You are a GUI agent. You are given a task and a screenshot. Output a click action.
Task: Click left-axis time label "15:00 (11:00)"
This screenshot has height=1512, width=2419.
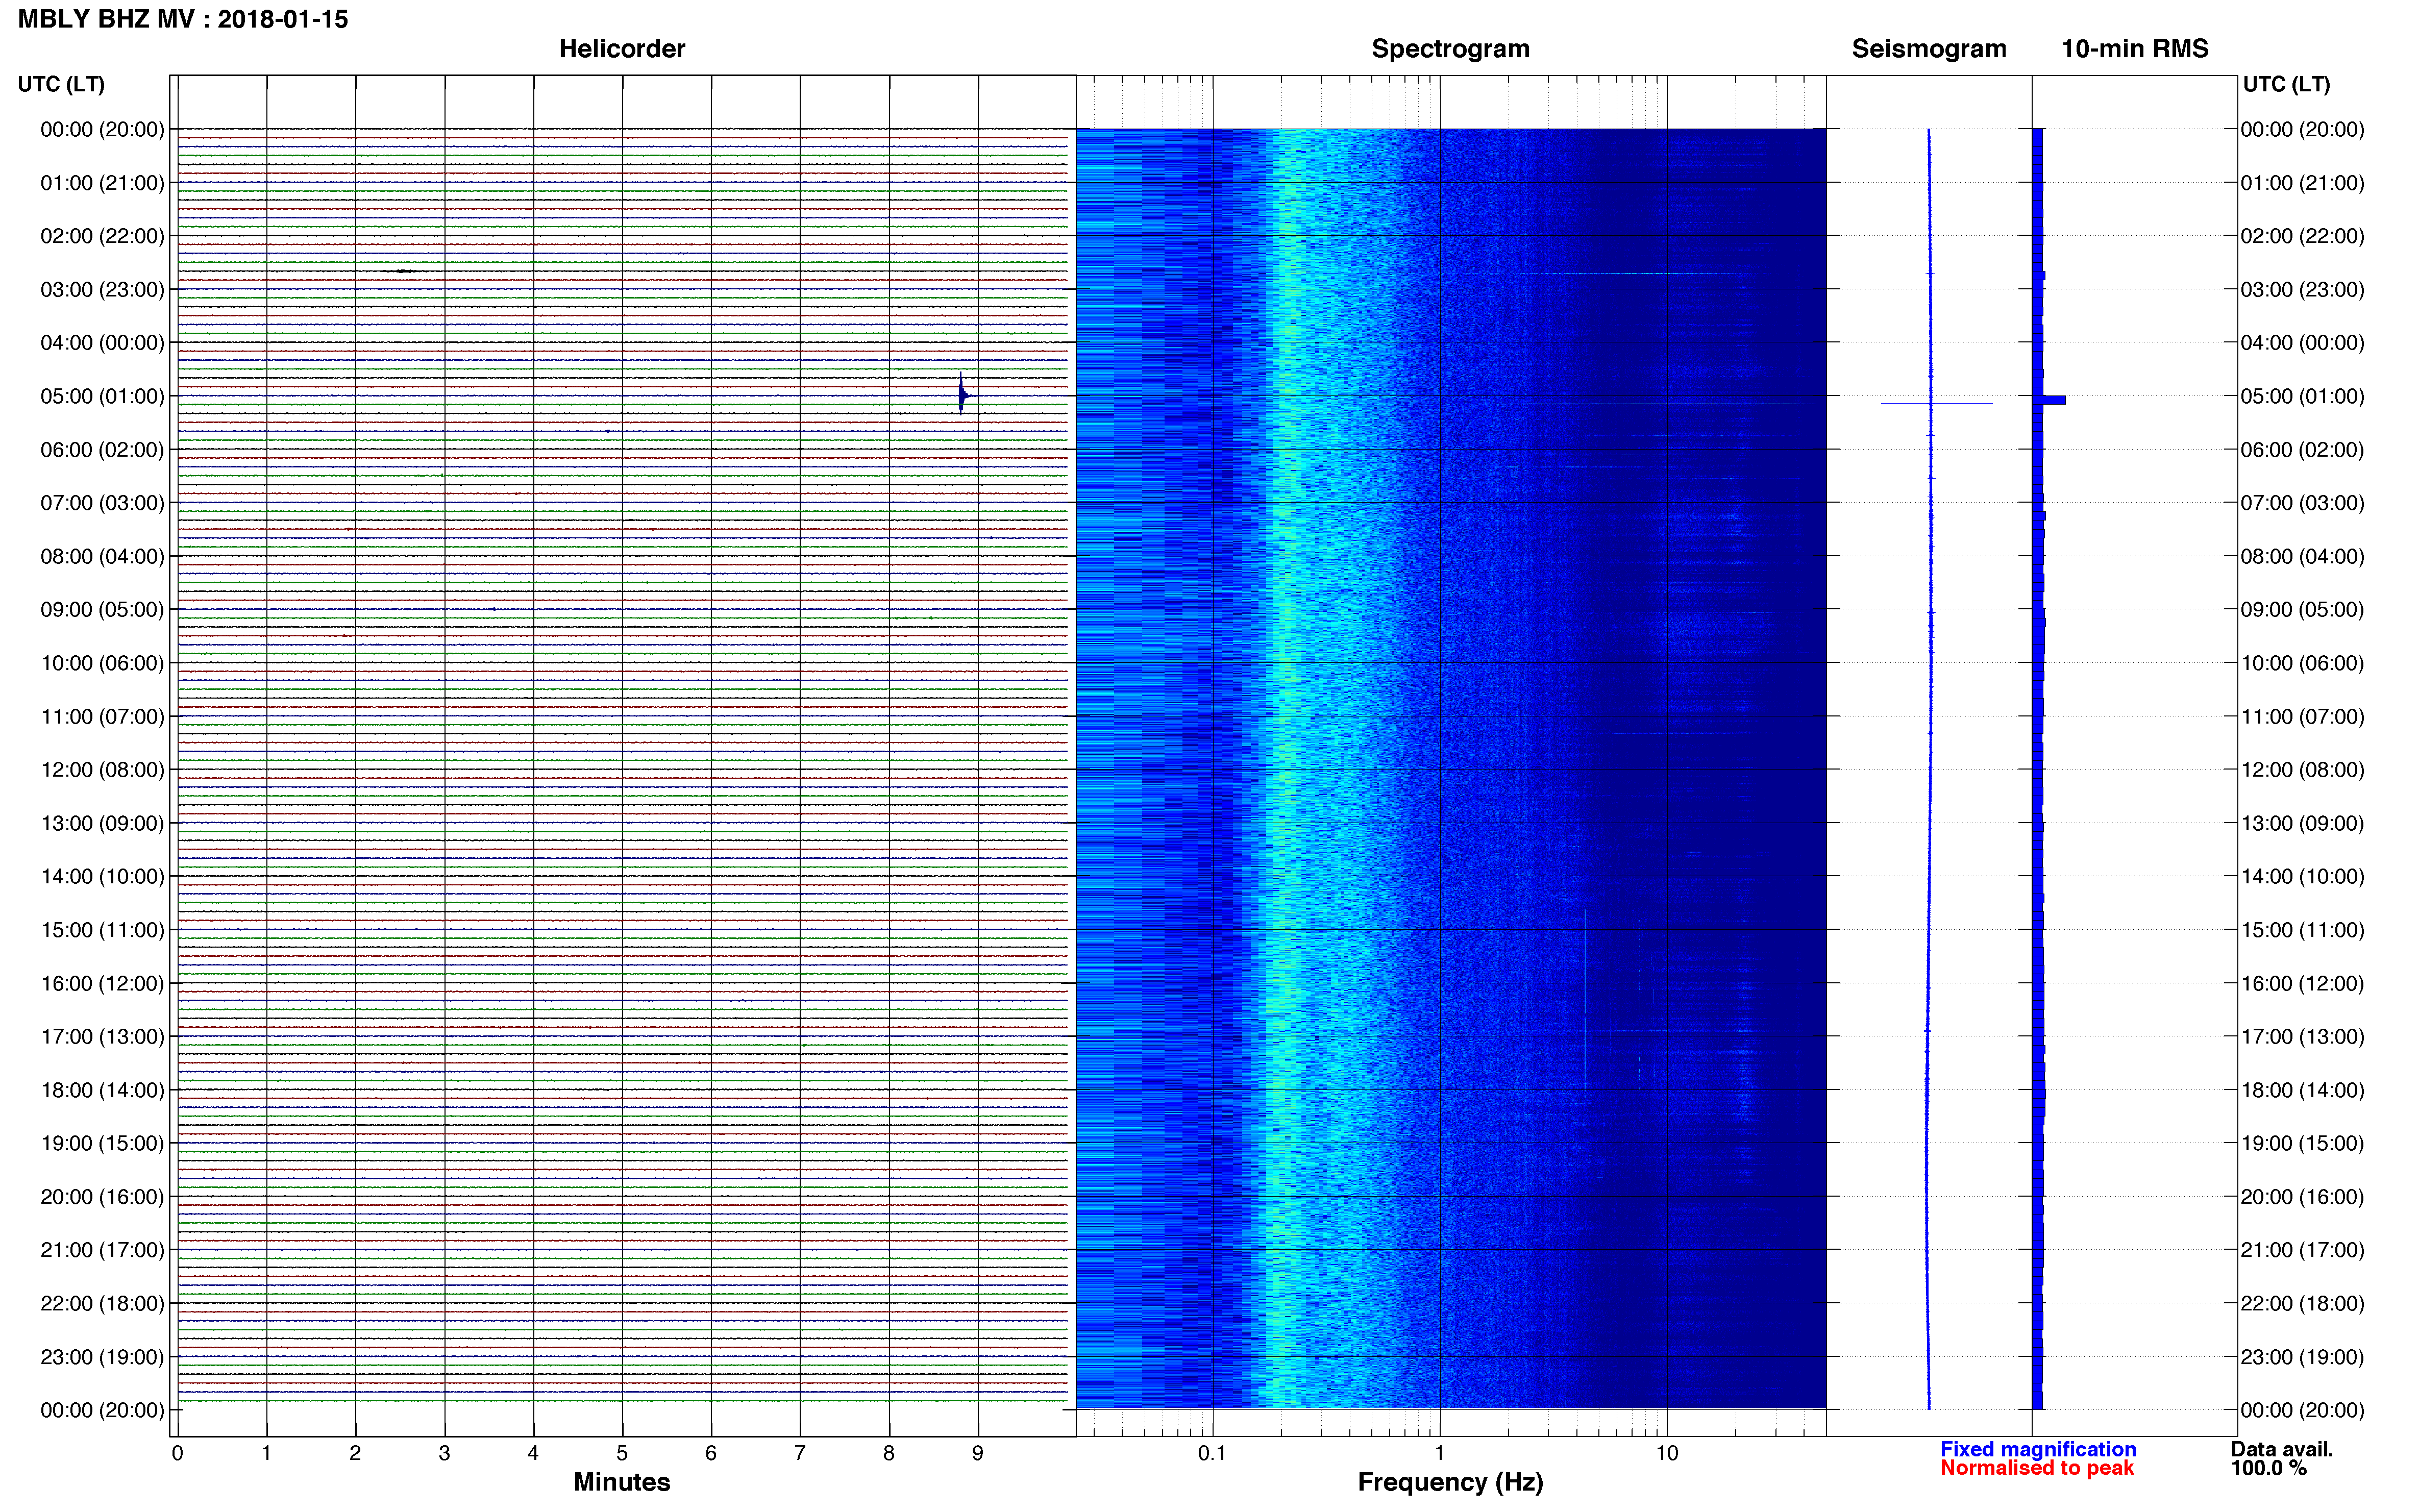click(x=102, y=930)
